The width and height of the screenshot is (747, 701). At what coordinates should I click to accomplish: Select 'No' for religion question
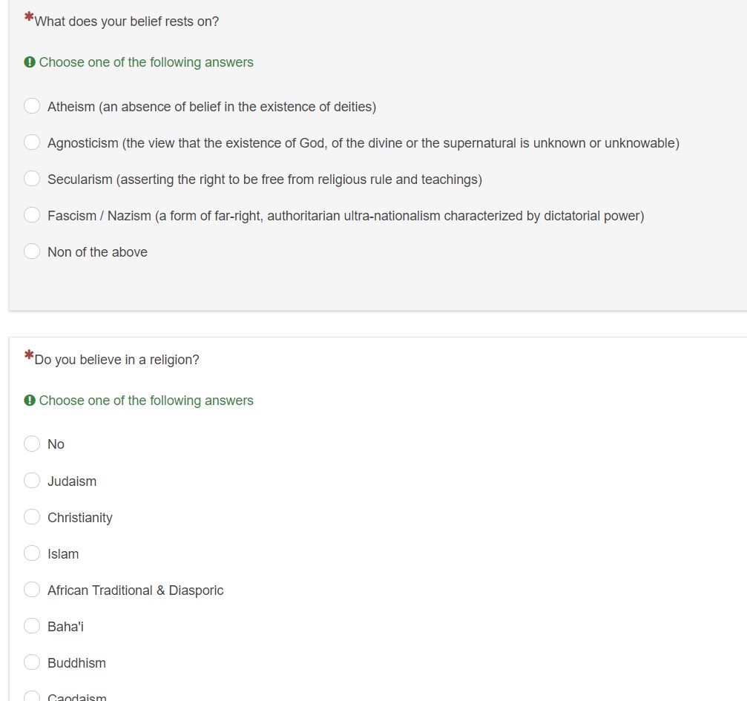(x=32, y=444)
